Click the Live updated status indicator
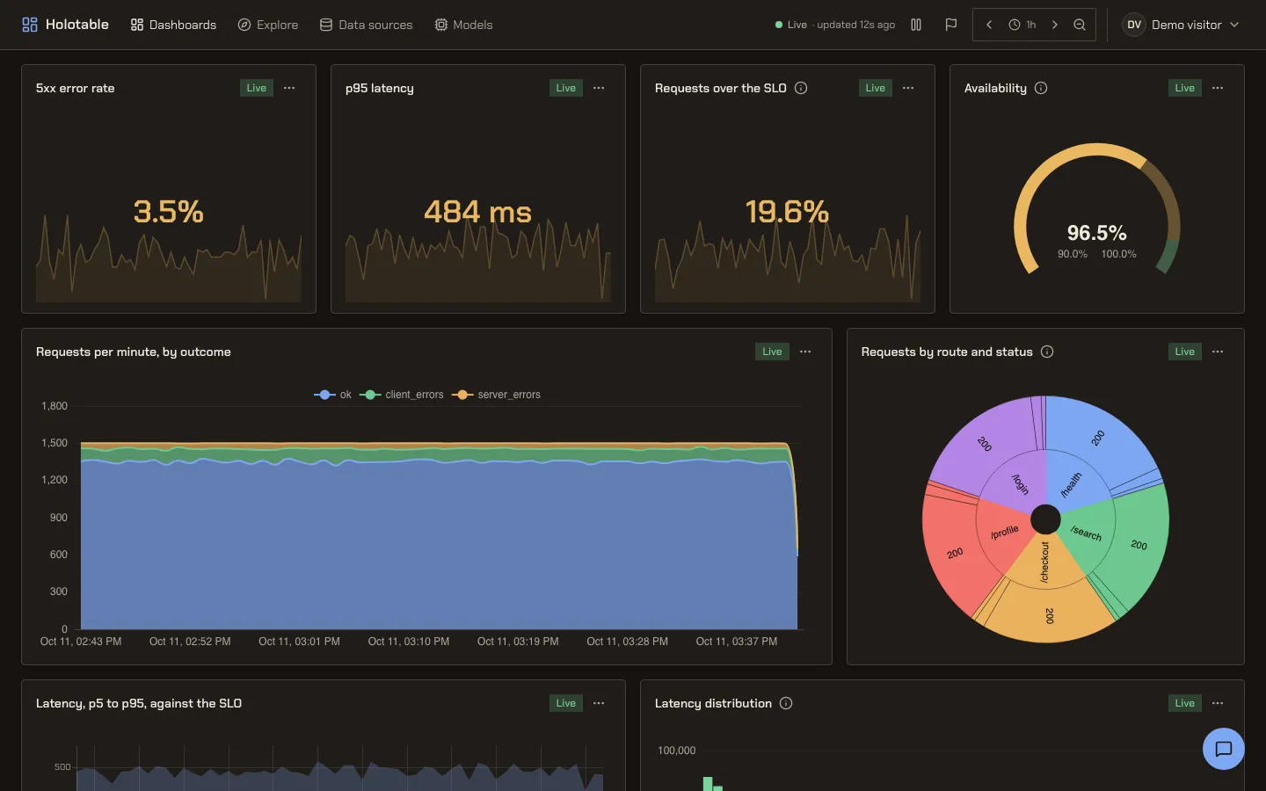The height and width of the screenshot is (791, 1266). click(835, 25)
